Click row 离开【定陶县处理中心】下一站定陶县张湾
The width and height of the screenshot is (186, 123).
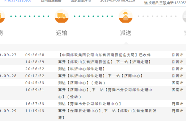pyautogui.click(x=107, y=114)
